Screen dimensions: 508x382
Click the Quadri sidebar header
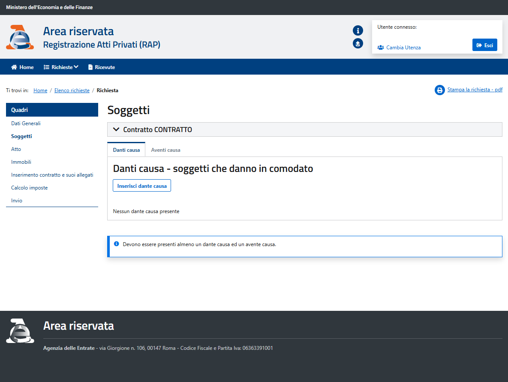(52, 110)
